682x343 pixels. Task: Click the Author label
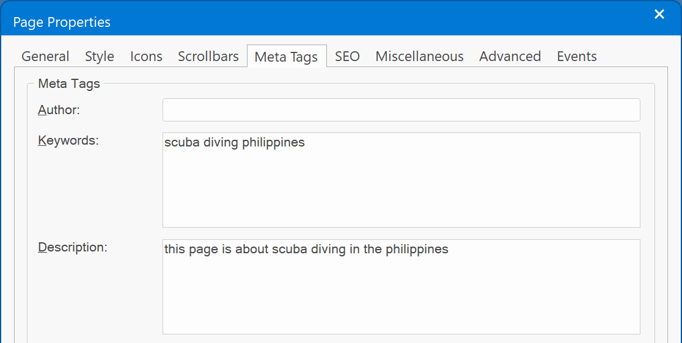(59, 110)
